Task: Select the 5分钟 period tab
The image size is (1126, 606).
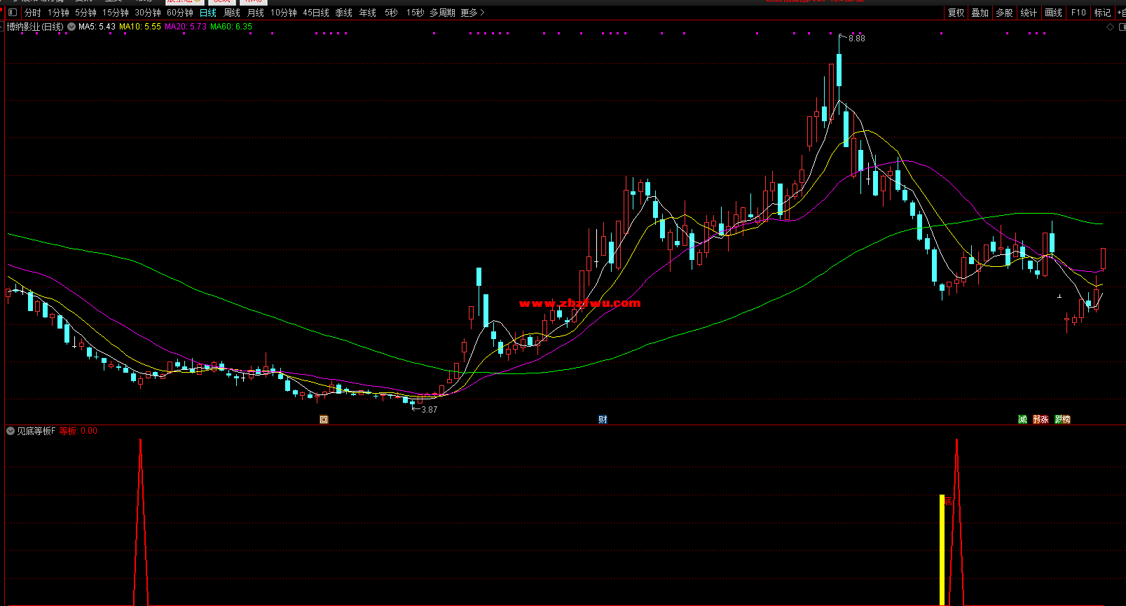Action: (x=85, y=13)
